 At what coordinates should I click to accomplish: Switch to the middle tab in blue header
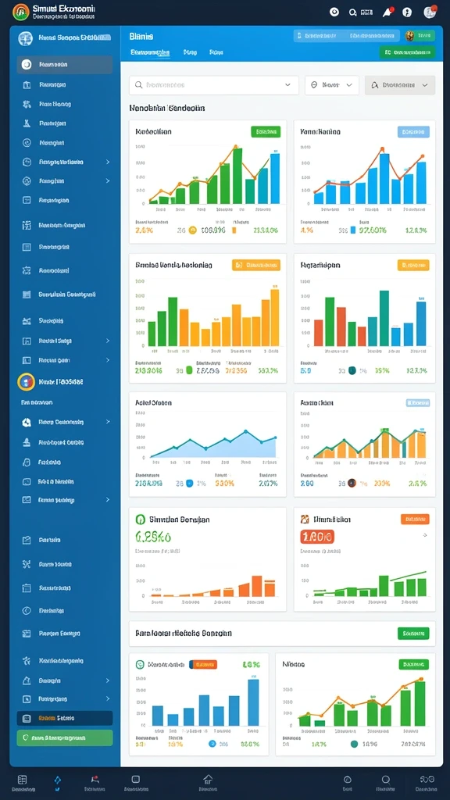tap(190, 52)
